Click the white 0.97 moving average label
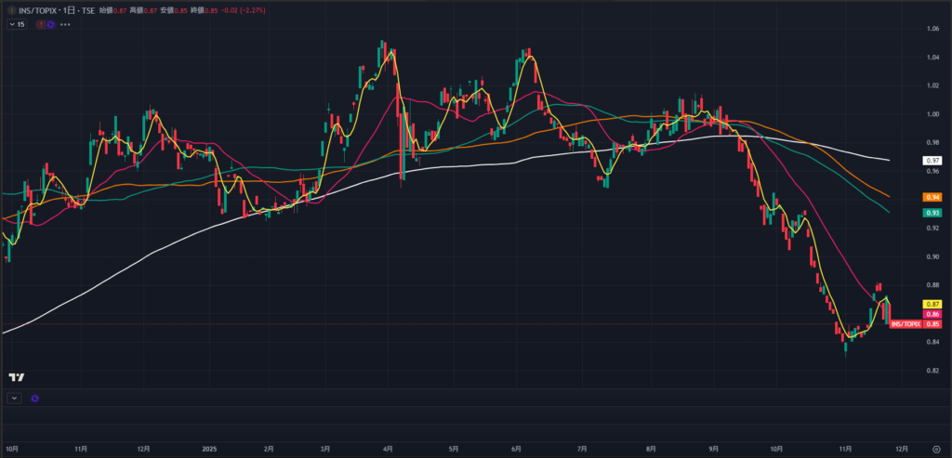The image size is (952, 458). click(x=932, y=161)
